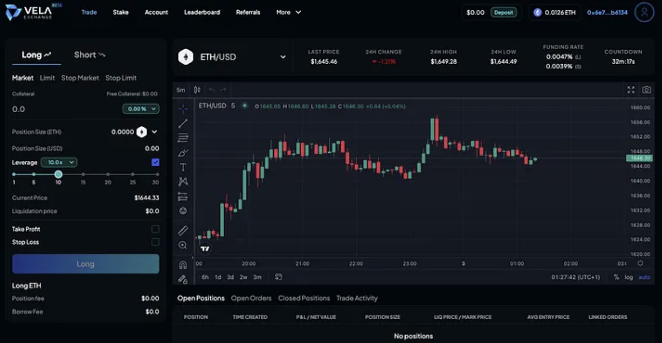Screen dimensions: 662x343
Task: Open the position size token dropdown
Action: tap(154, 132)
